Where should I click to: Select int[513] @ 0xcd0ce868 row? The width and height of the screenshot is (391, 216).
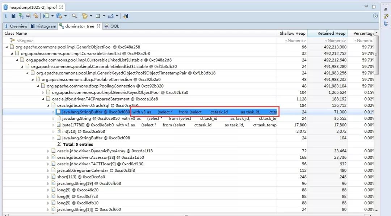[x=188, y=132]
